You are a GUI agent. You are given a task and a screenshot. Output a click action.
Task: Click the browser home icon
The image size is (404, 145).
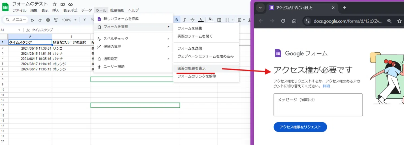pos(294,21)
